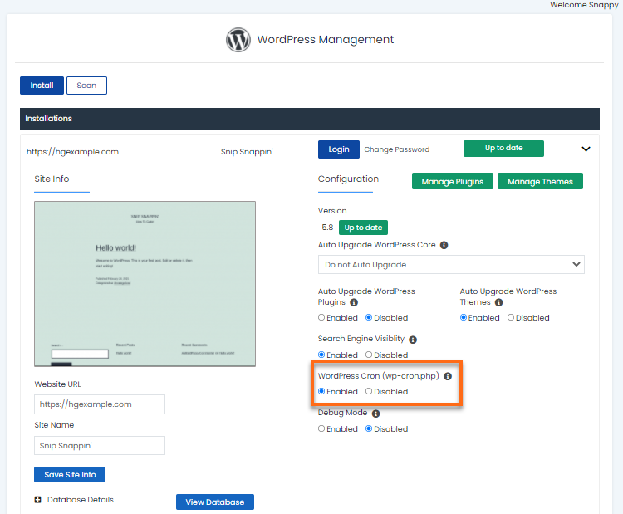This screenshot has width=623, height=514.
Task: Click the version number 5.8
Action: (x=327, y=228)
